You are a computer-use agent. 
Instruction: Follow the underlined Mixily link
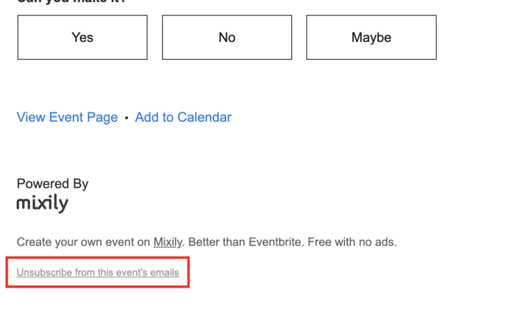tap(168, 242)
